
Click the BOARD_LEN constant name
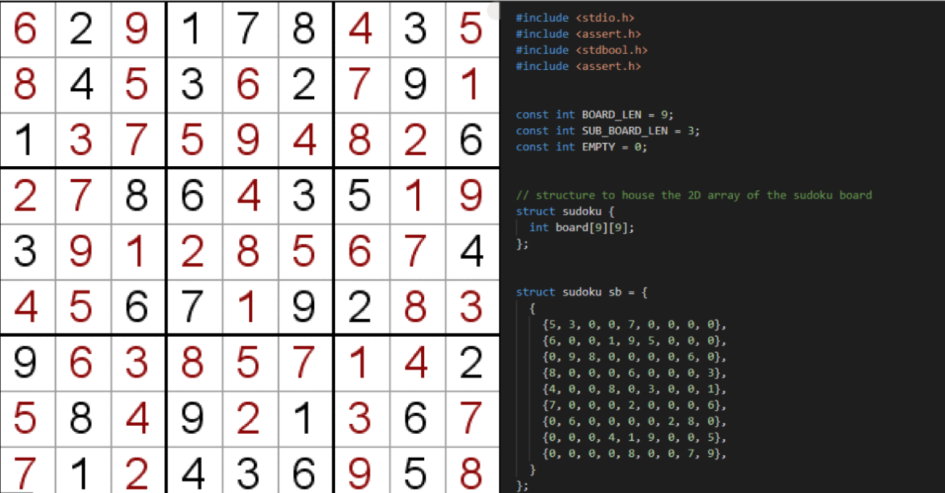pos(611,115)
